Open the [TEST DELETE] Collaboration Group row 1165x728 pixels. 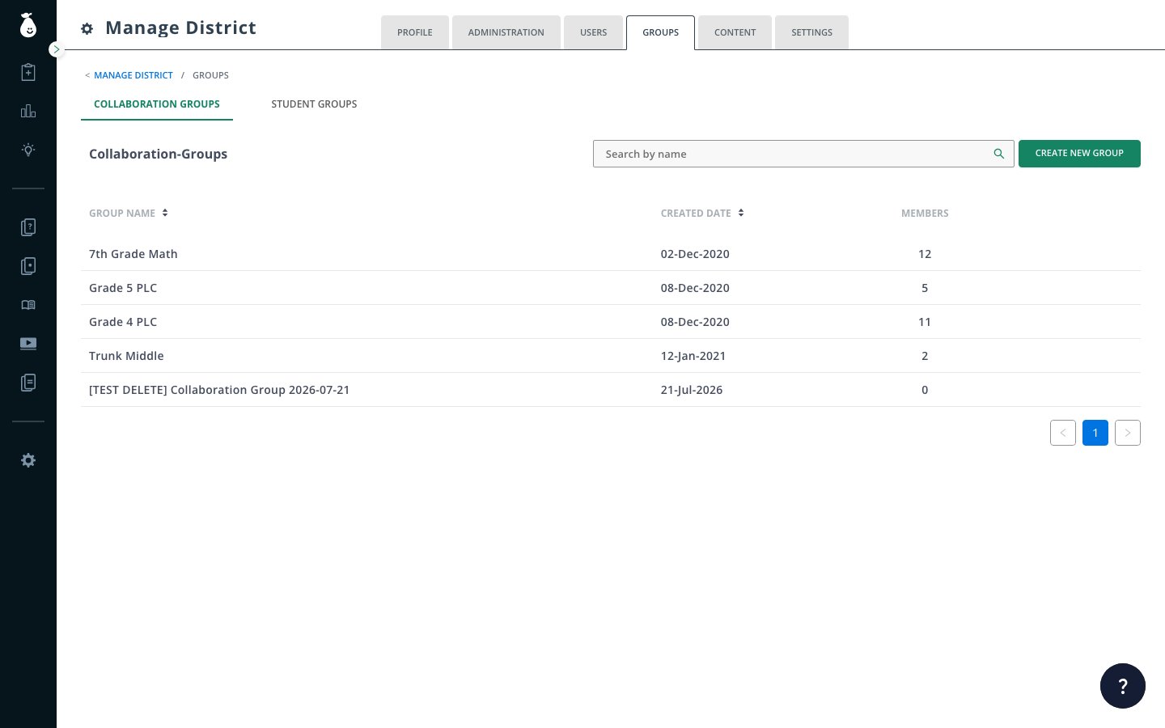[611, 390]
